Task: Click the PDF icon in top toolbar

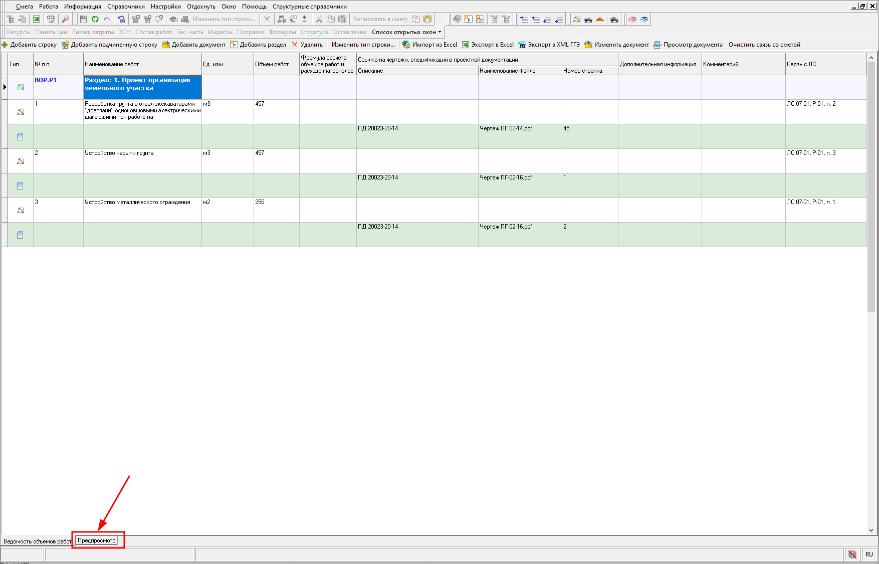Action: pos(51,19)
